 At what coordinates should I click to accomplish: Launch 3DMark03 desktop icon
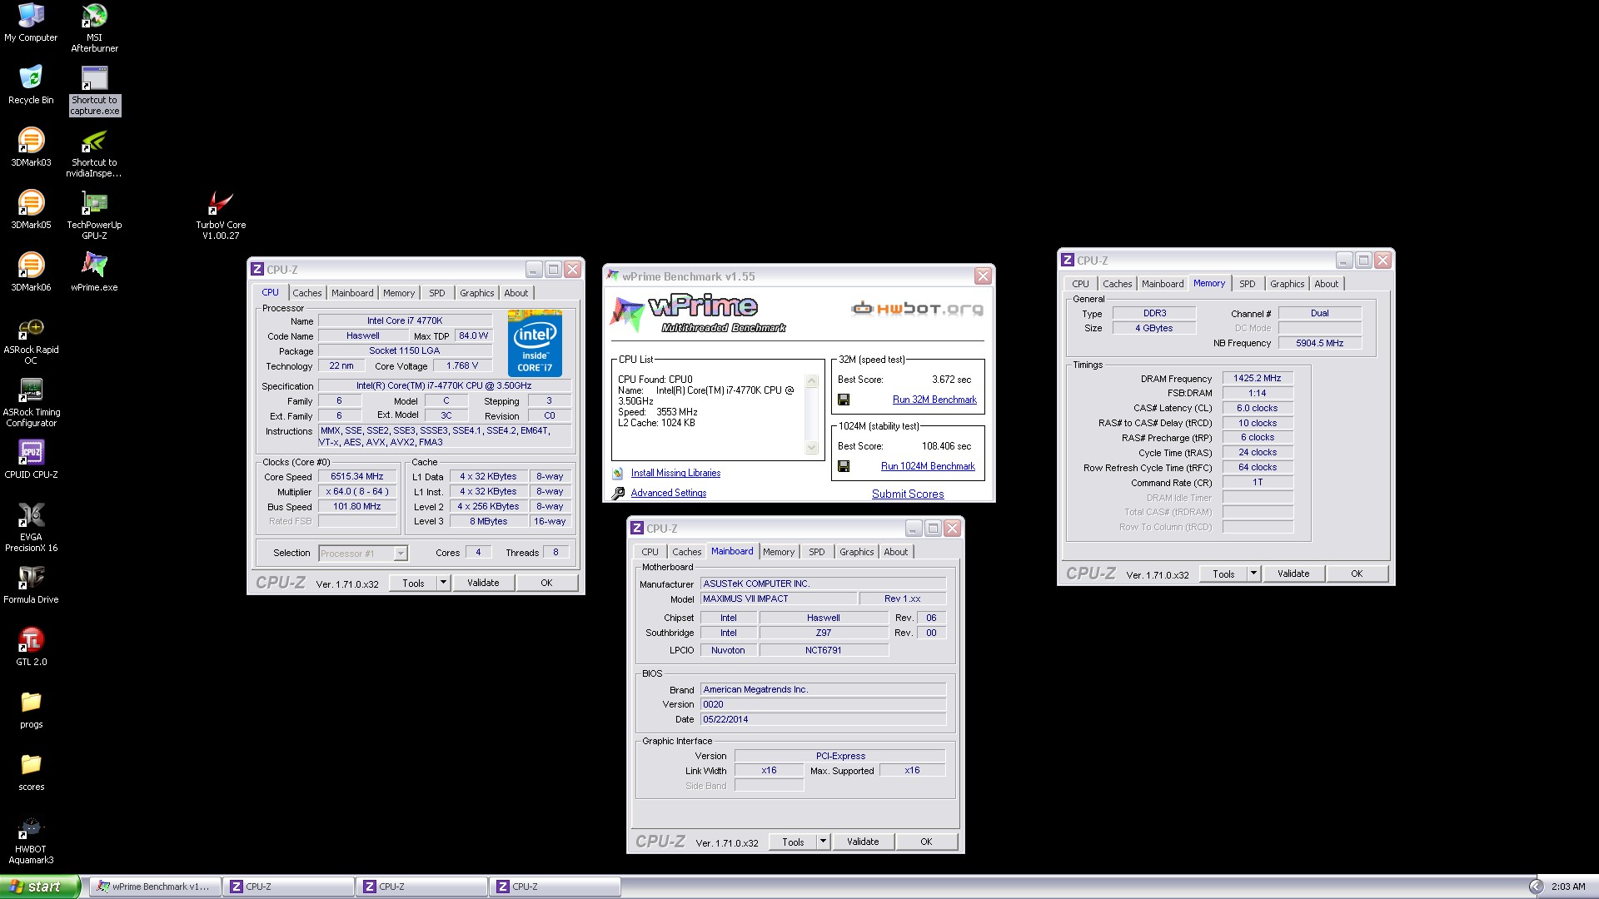(x=31, y=147)
